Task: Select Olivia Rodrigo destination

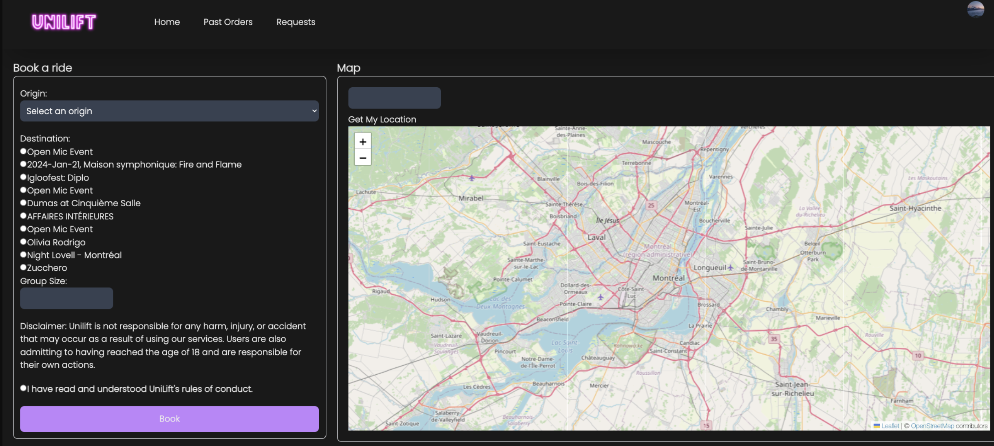Action: 24,242
